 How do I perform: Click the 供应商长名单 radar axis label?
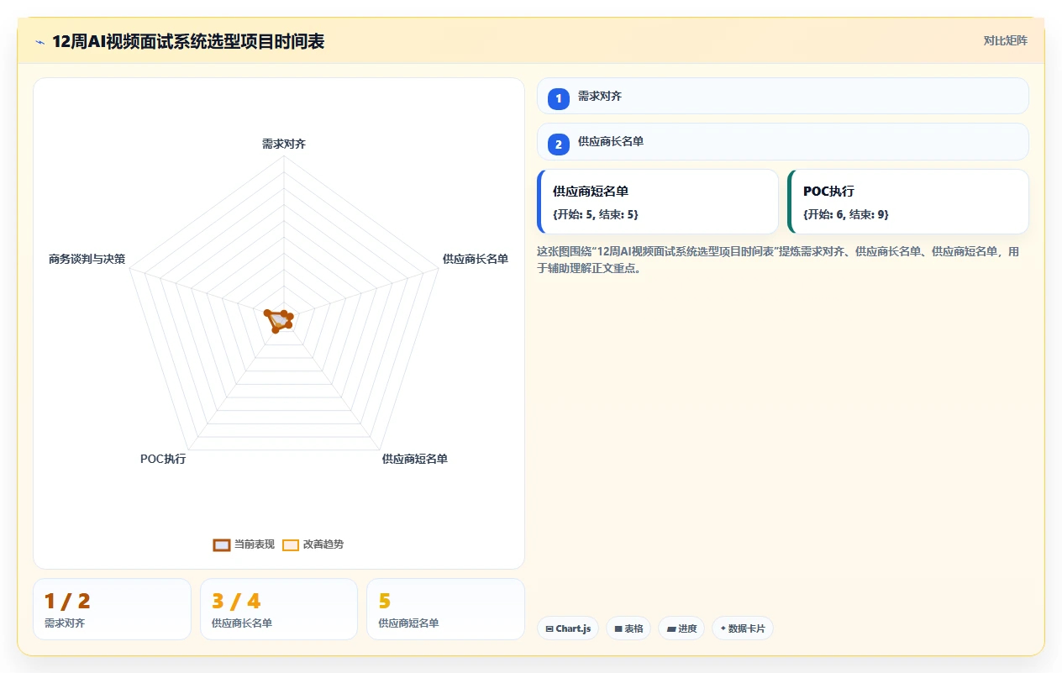click(x=476, y=259)
